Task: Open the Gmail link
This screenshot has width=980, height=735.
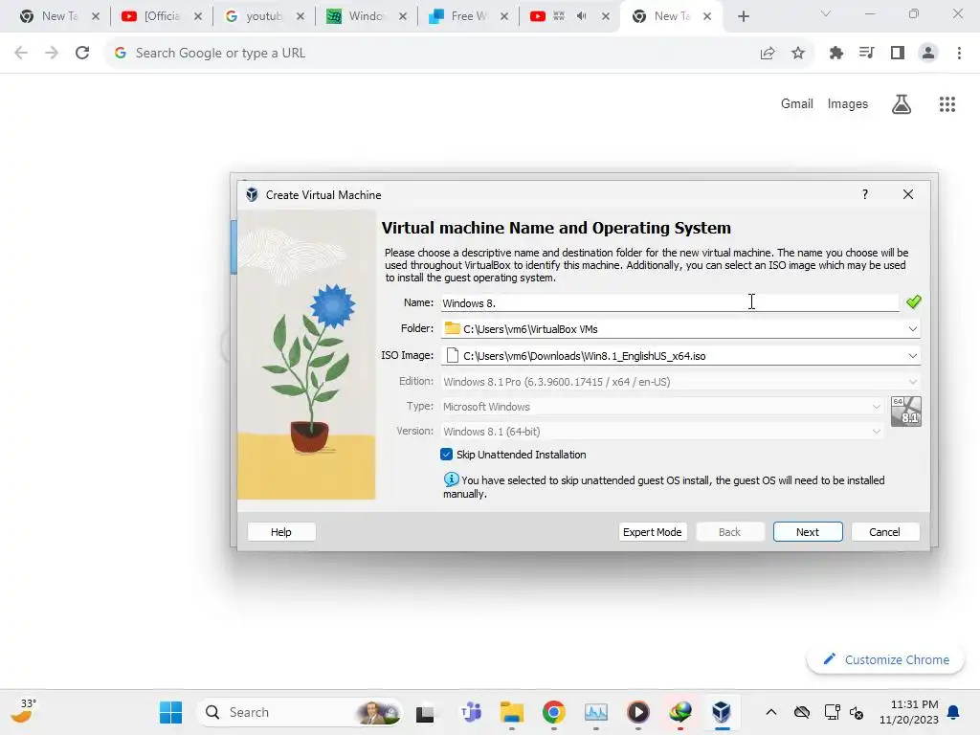Action: 797,103
